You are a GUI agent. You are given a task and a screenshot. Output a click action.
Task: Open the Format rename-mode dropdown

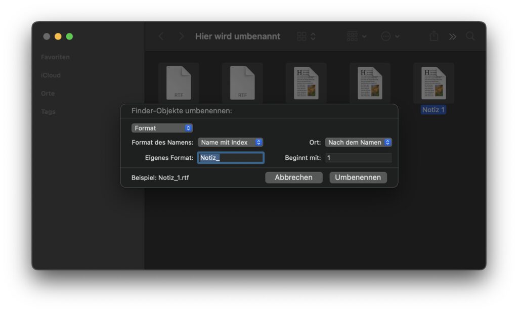coord(162,128)
